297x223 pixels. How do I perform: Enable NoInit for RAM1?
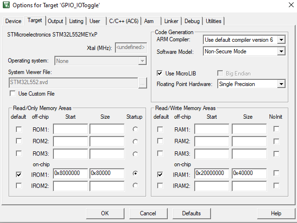(x=276, y=129)
